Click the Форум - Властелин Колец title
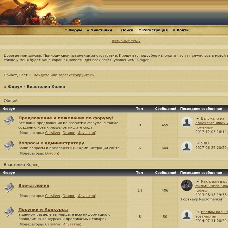The image size is (228, 228). coord(36,87)
